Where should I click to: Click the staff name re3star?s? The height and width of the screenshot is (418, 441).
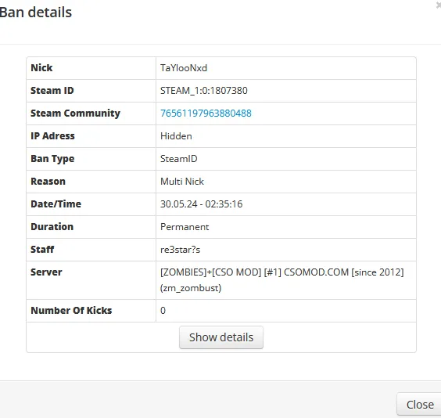[x=181, y=250]
